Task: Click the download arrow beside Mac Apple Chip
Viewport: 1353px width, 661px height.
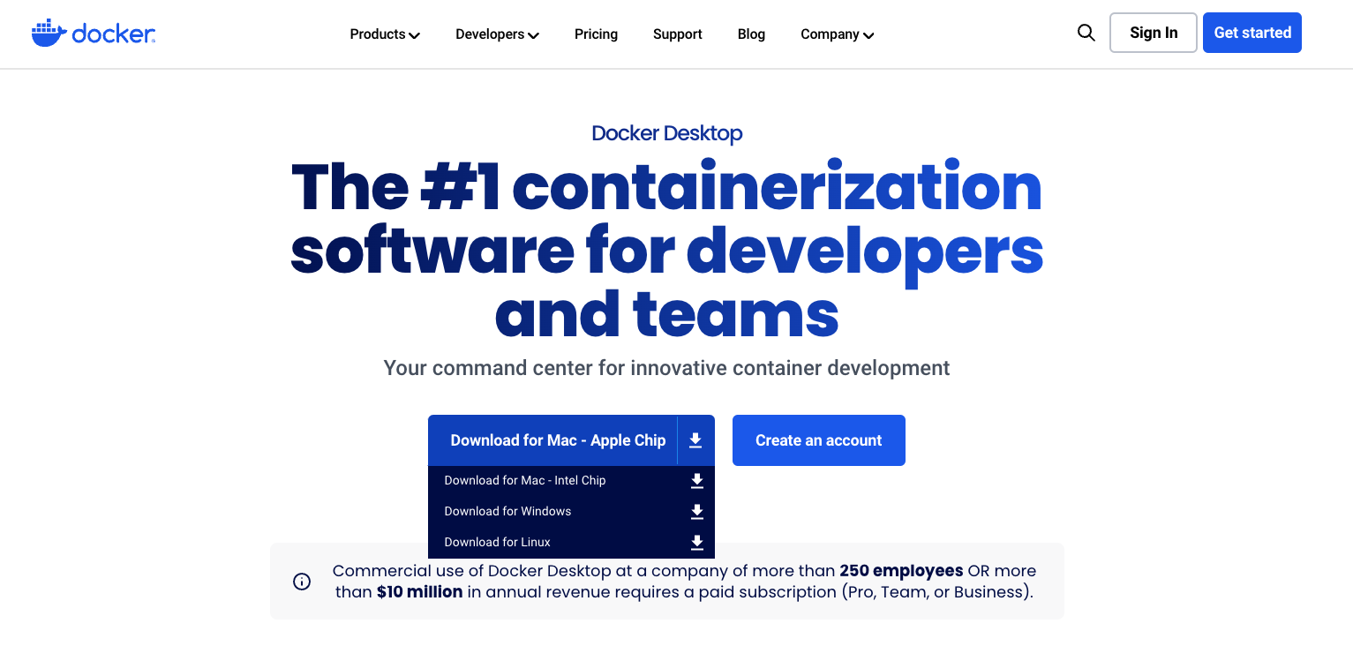Action: pos(695,440)
